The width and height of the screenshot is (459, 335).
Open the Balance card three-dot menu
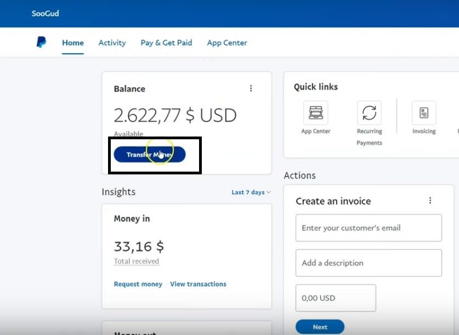pos(251,88)
